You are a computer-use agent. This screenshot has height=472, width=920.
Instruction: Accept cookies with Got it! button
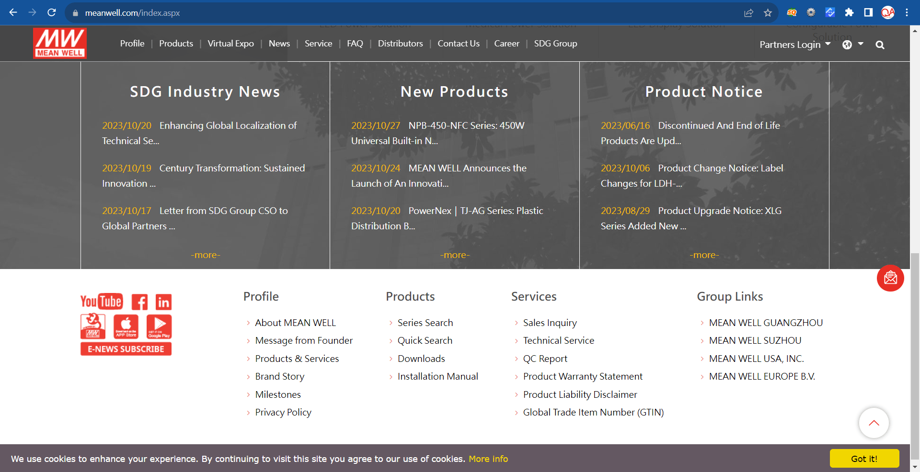[x=864, y=459]
